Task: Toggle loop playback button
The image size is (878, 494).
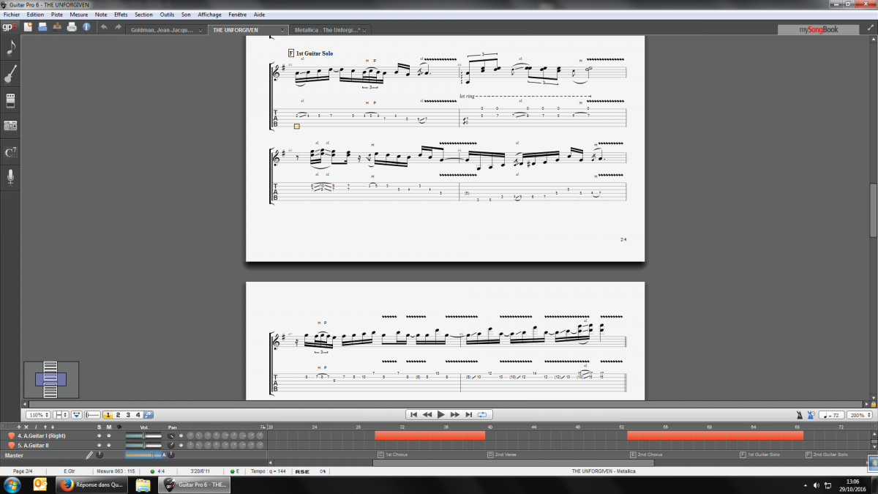Action: 482,414
